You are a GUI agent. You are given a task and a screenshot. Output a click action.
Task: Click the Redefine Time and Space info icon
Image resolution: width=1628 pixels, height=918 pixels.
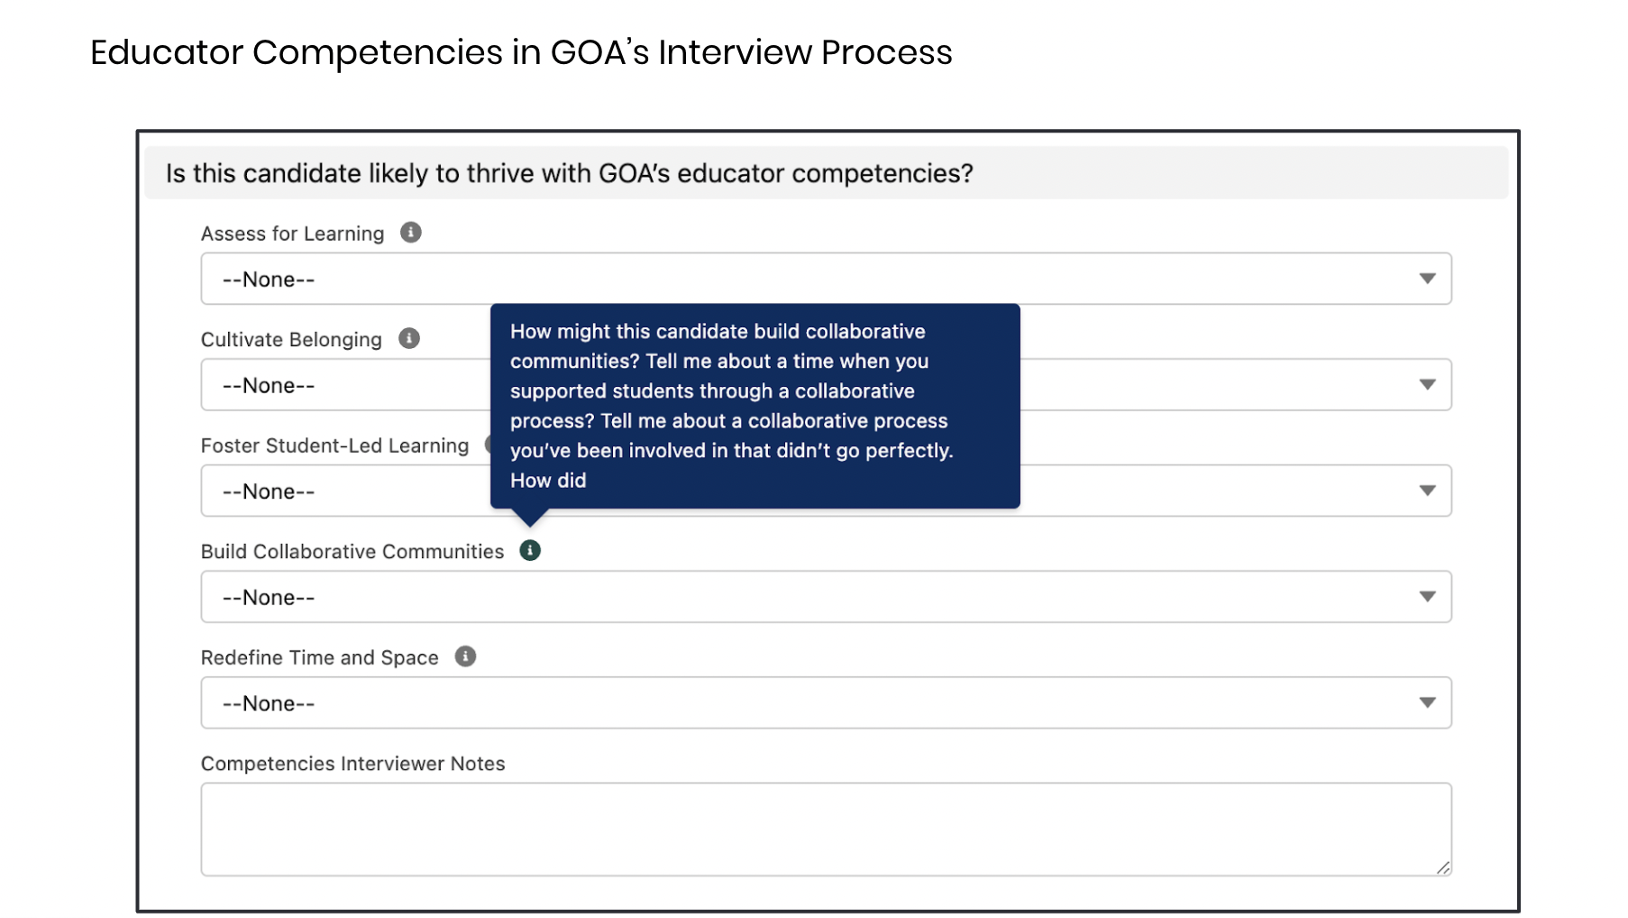click(465, 656)
